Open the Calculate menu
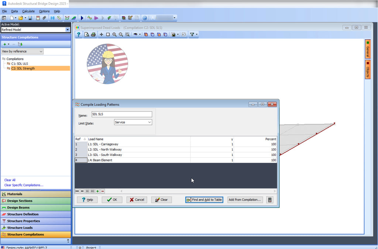This screenshot has height=249, width=378. (x=28, y=11)
